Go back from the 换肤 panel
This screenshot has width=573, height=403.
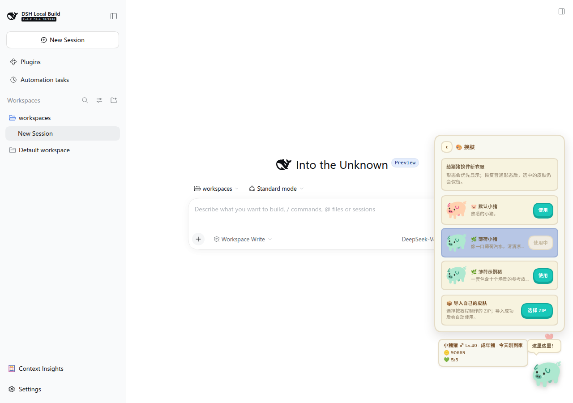coord(447,147)
